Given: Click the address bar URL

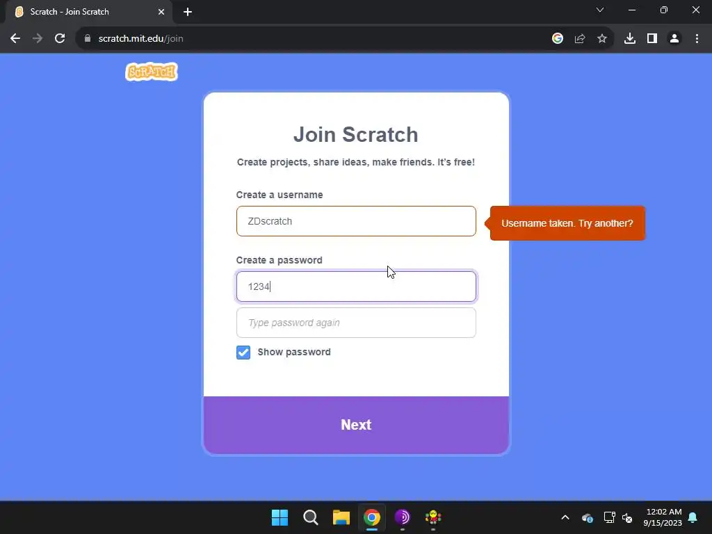Looking at the screenshot, I should tap(140, 39).
